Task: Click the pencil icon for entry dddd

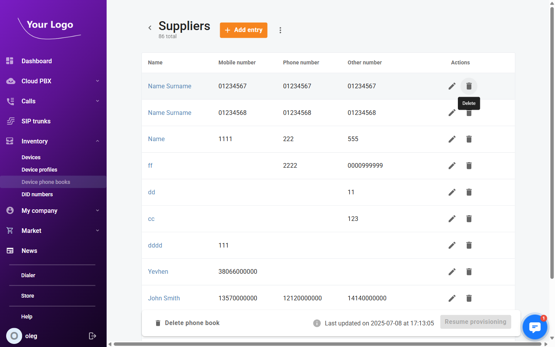Action: coord(452,245)
